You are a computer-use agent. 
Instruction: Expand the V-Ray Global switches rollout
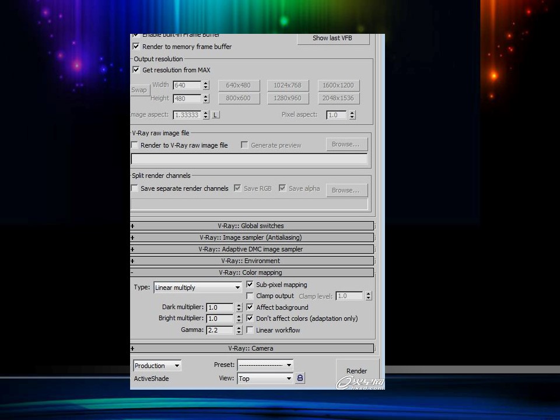point(252,226)
